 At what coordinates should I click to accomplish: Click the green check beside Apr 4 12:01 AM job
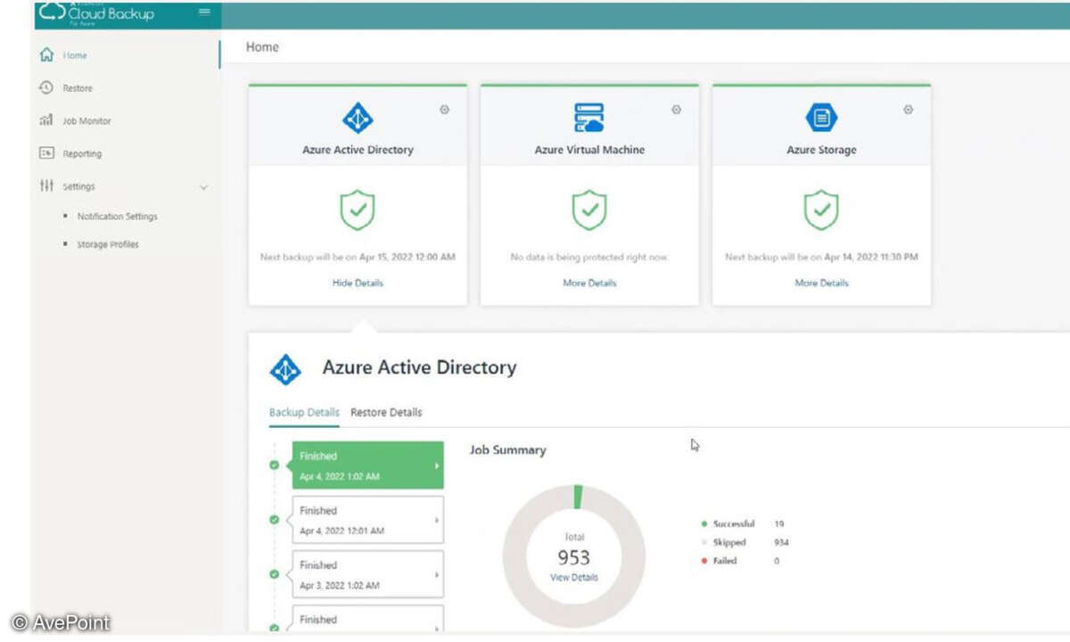pyautogui.click(x=275, y=519)
